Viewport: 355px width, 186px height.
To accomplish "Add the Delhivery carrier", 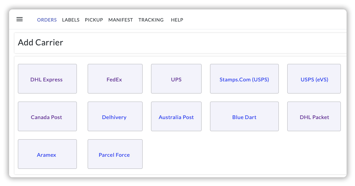I will point(115,116).
